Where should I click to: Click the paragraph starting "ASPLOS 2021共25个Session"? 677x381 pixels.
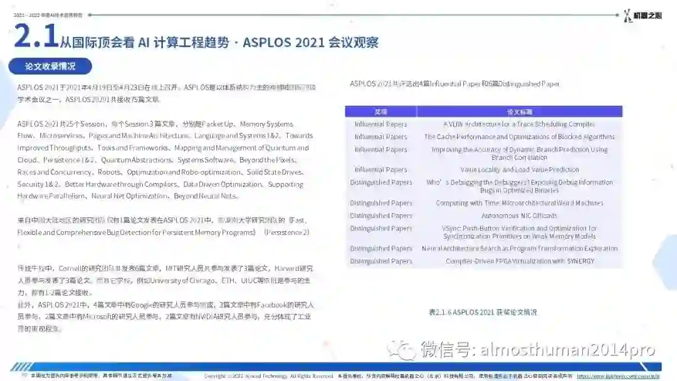(x=165, y=160)
